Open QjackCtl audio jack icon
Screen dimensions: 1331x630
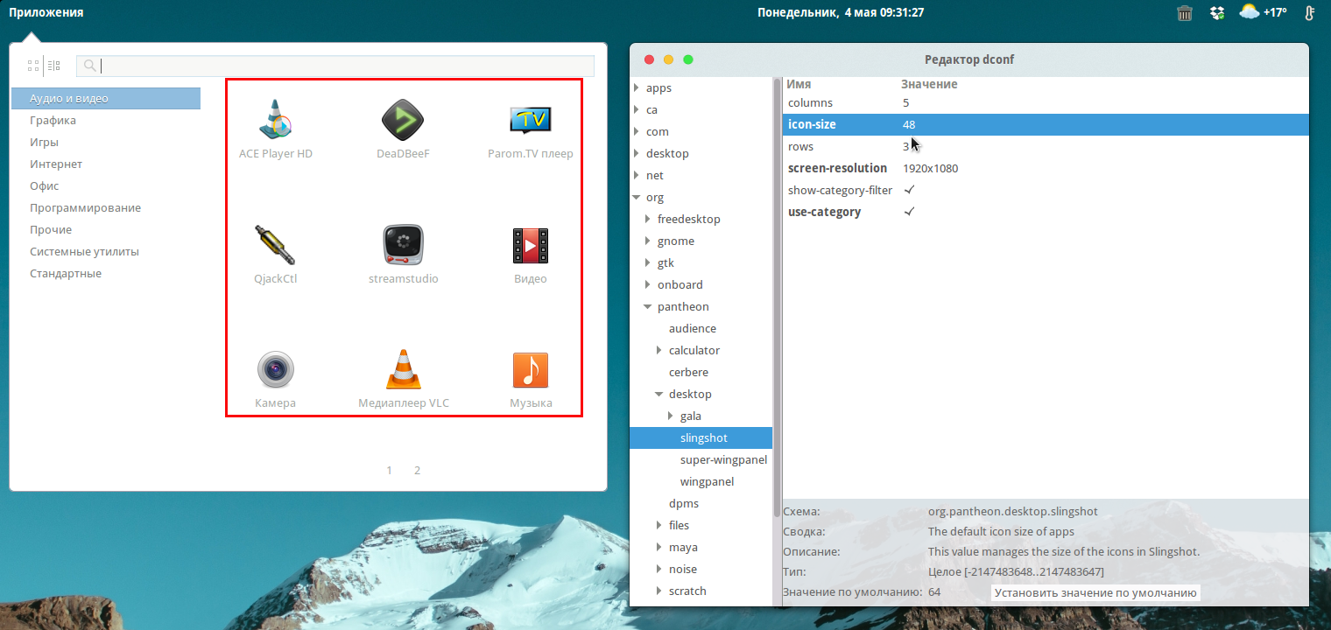[276, 246]
